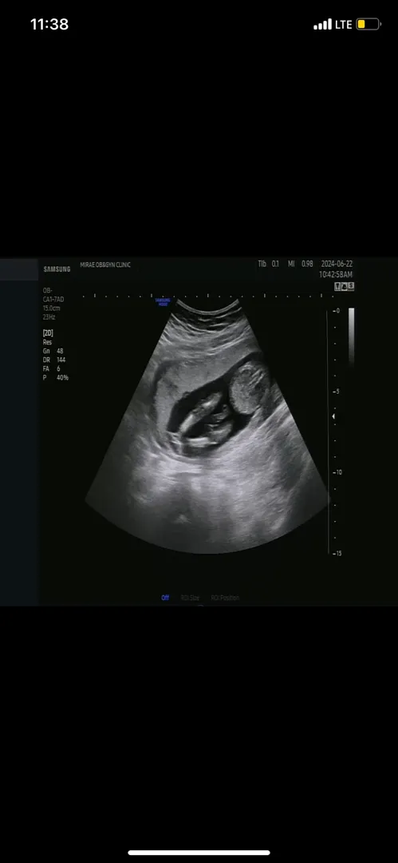Tap the home indicator bar at bottom
Screen dimensions: 398x863
[x=199, y=853]
